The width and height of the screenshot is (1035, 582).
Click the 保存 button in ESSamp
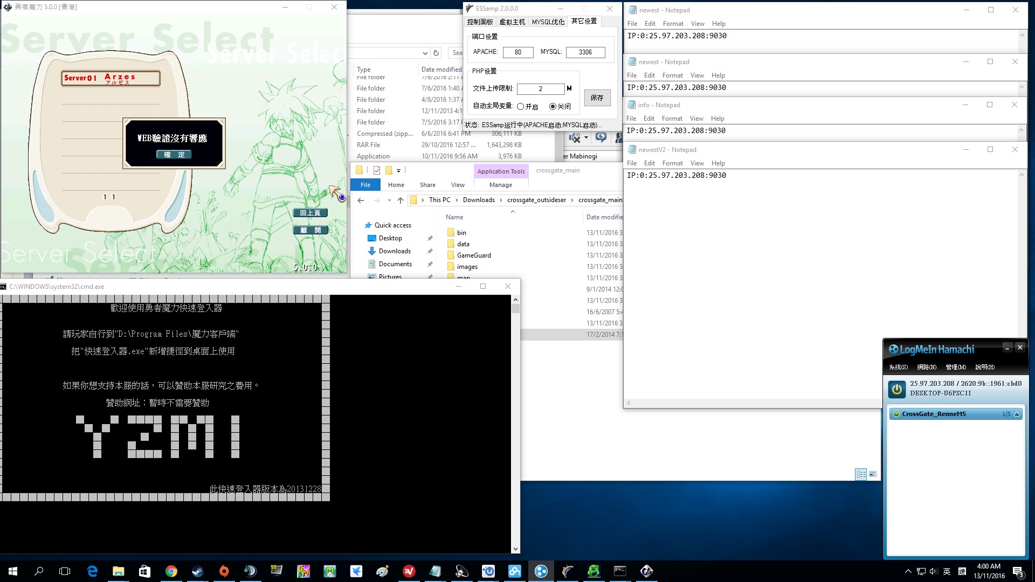[597, 98]
